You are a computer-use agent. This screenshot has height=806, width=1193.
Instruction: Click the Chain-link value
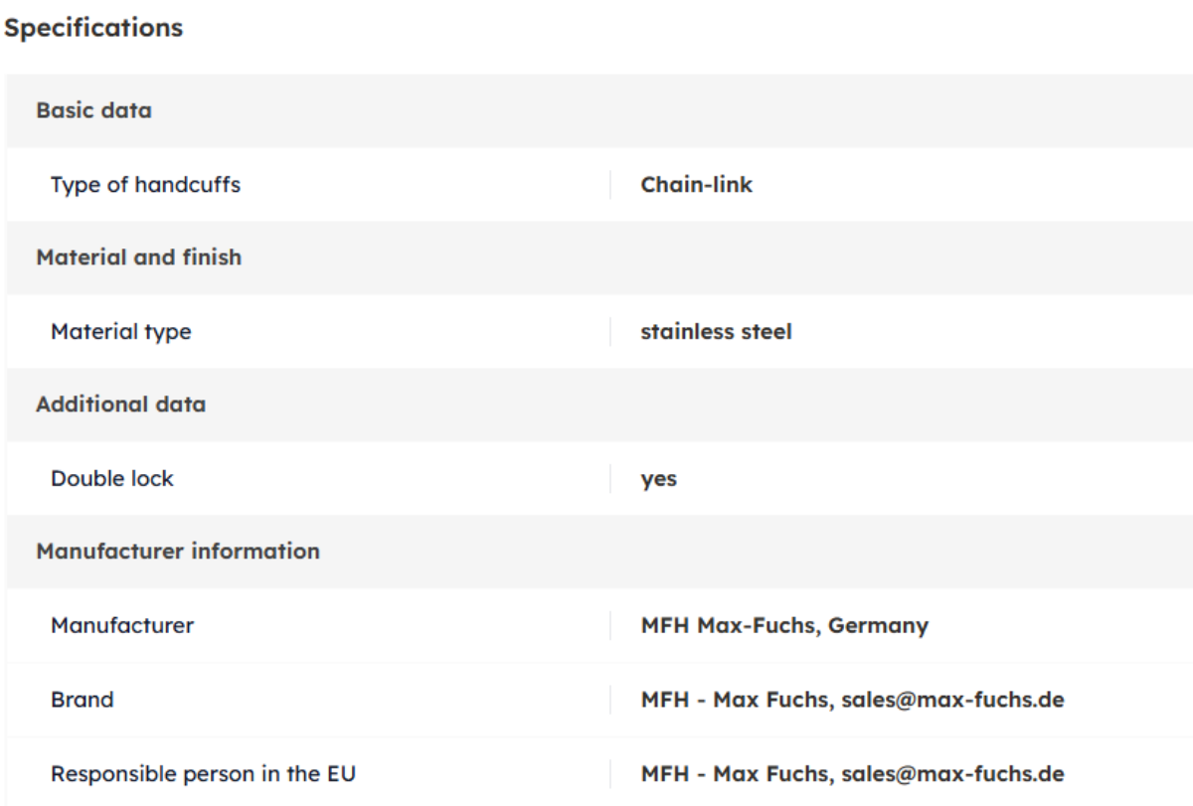coord(696,185)
